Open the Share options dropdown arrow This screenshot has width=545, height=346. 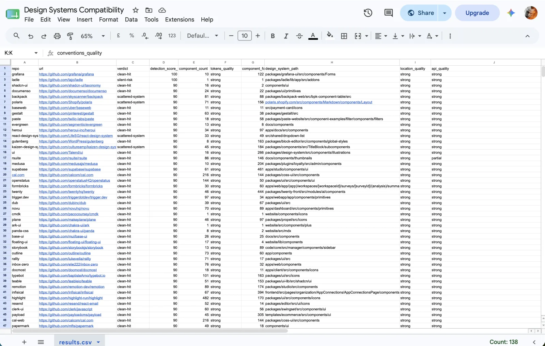(445, 13)
